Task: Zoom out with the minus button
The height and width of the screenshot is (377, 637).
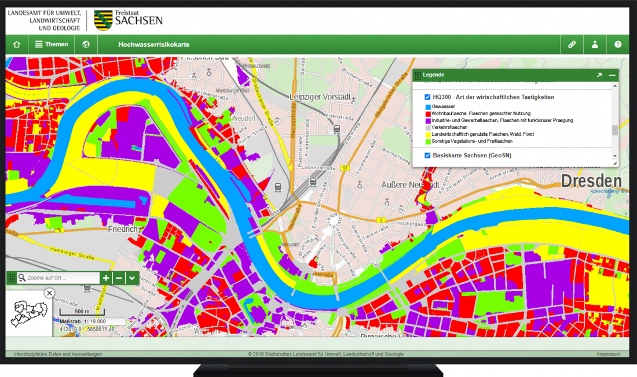Action: [x=119, y=278]
